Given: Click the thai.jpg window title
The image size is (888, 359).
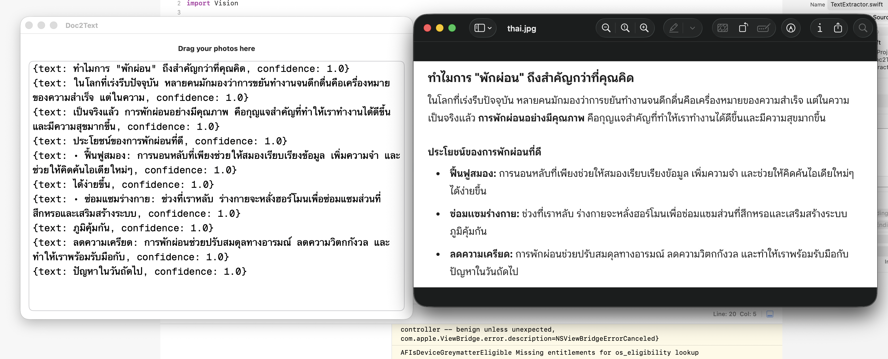Looking at the screenshot, I should (x=521, y=29).
